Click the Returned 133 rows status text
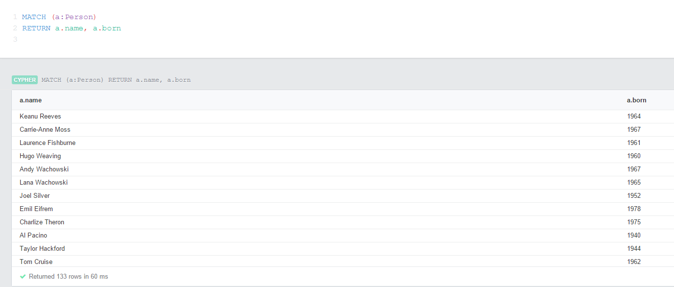 (69, 276)
